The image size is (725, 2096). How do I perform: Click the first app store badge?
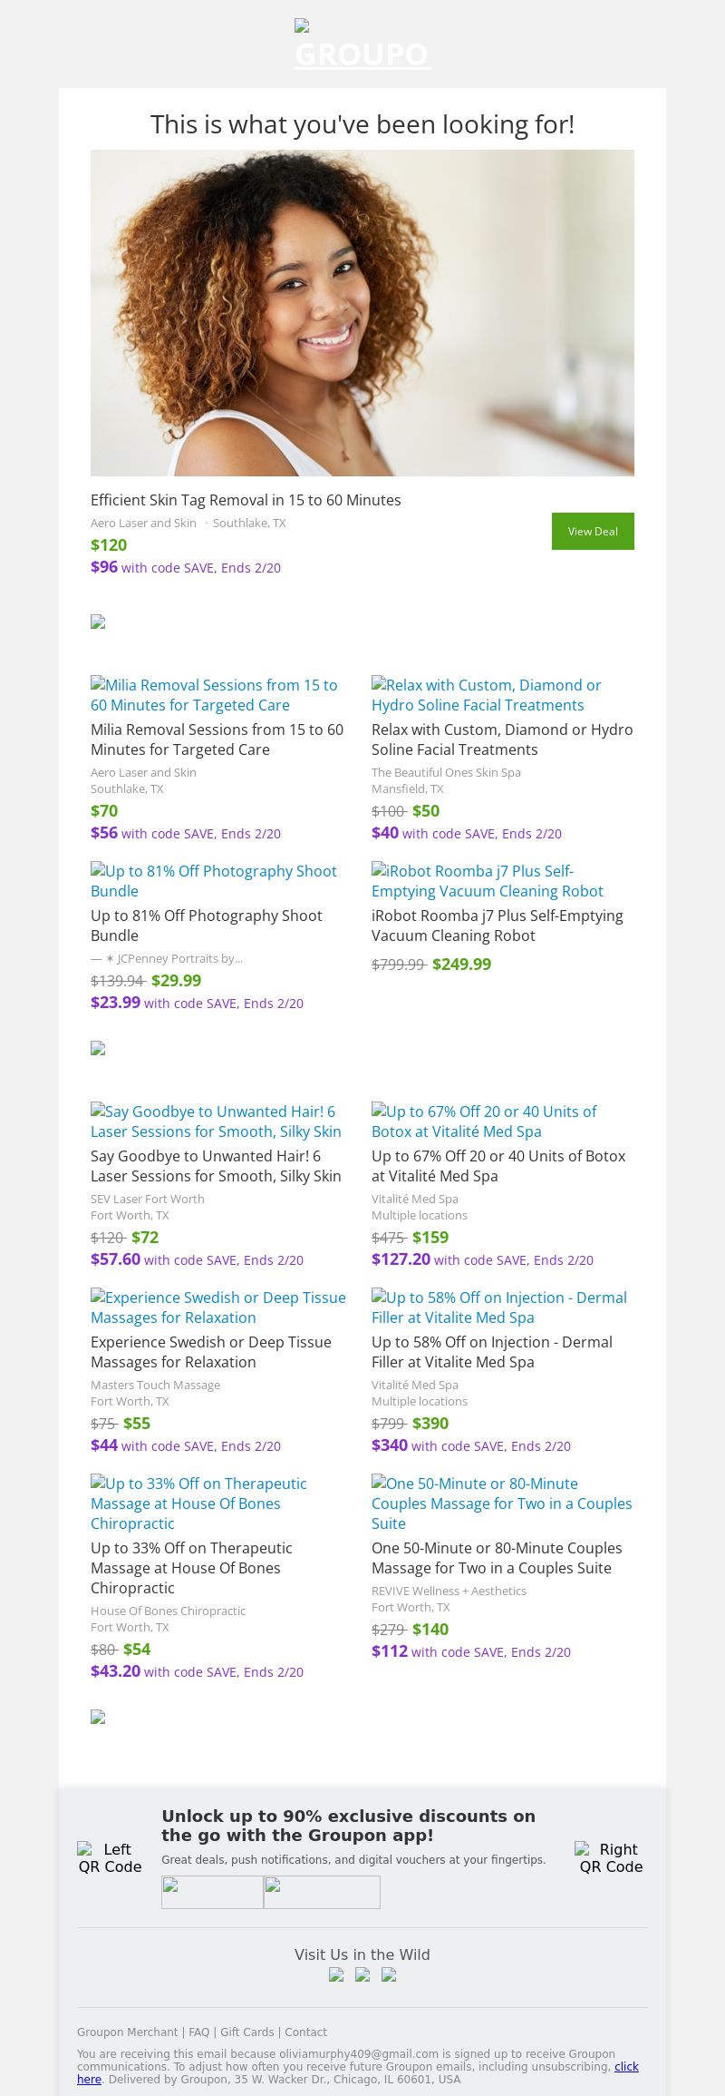pos(212,1892)
